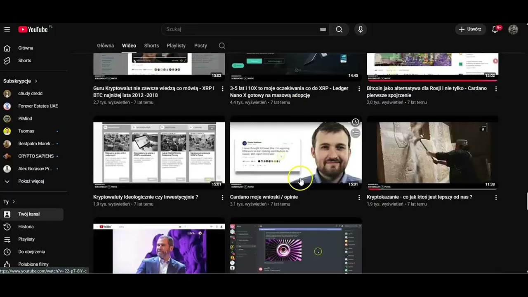
Task: Activate voice search microphone
Action: tap(361, 29)
